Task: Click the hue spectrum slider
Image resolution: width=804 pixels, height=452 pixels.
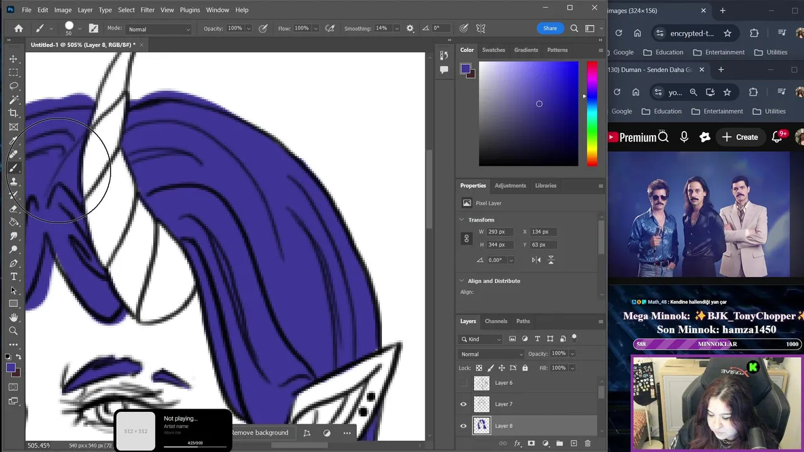Action: pyautogui.click(x=592, y=114)
